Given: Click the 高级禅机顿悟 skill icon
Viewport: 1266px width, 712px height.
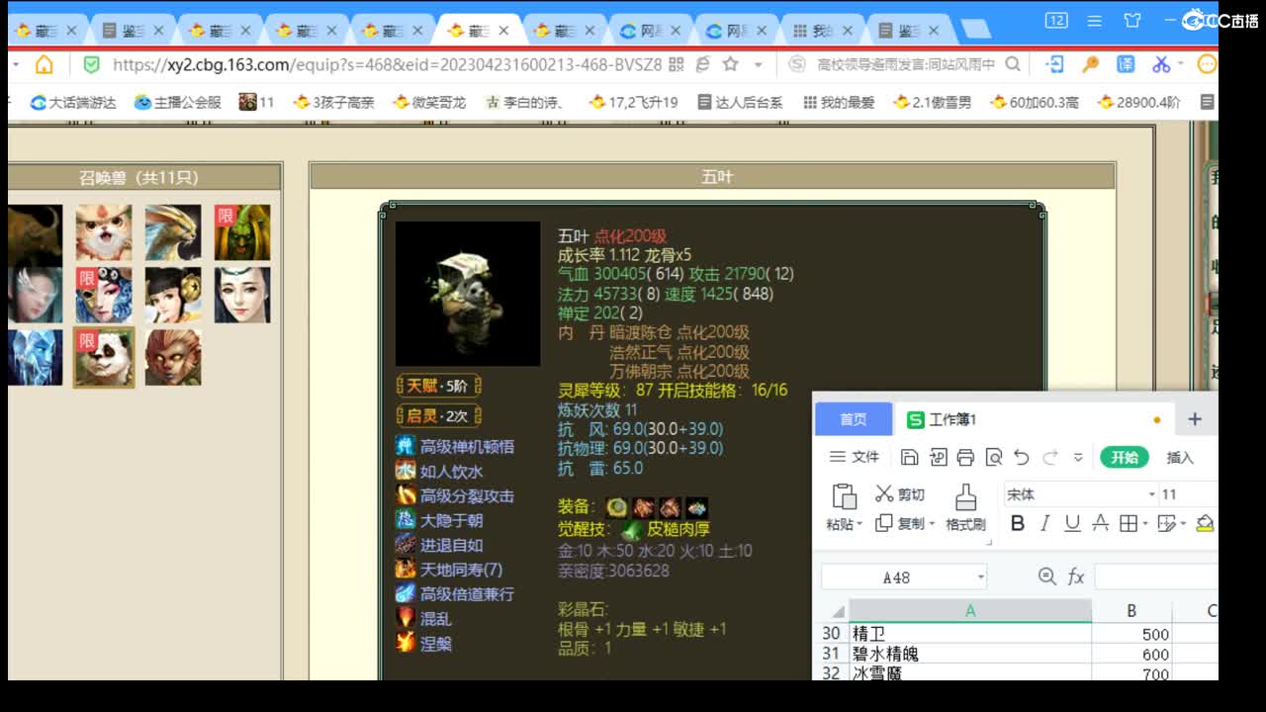Looking at the screenshot, I should (x=406, y=446).
